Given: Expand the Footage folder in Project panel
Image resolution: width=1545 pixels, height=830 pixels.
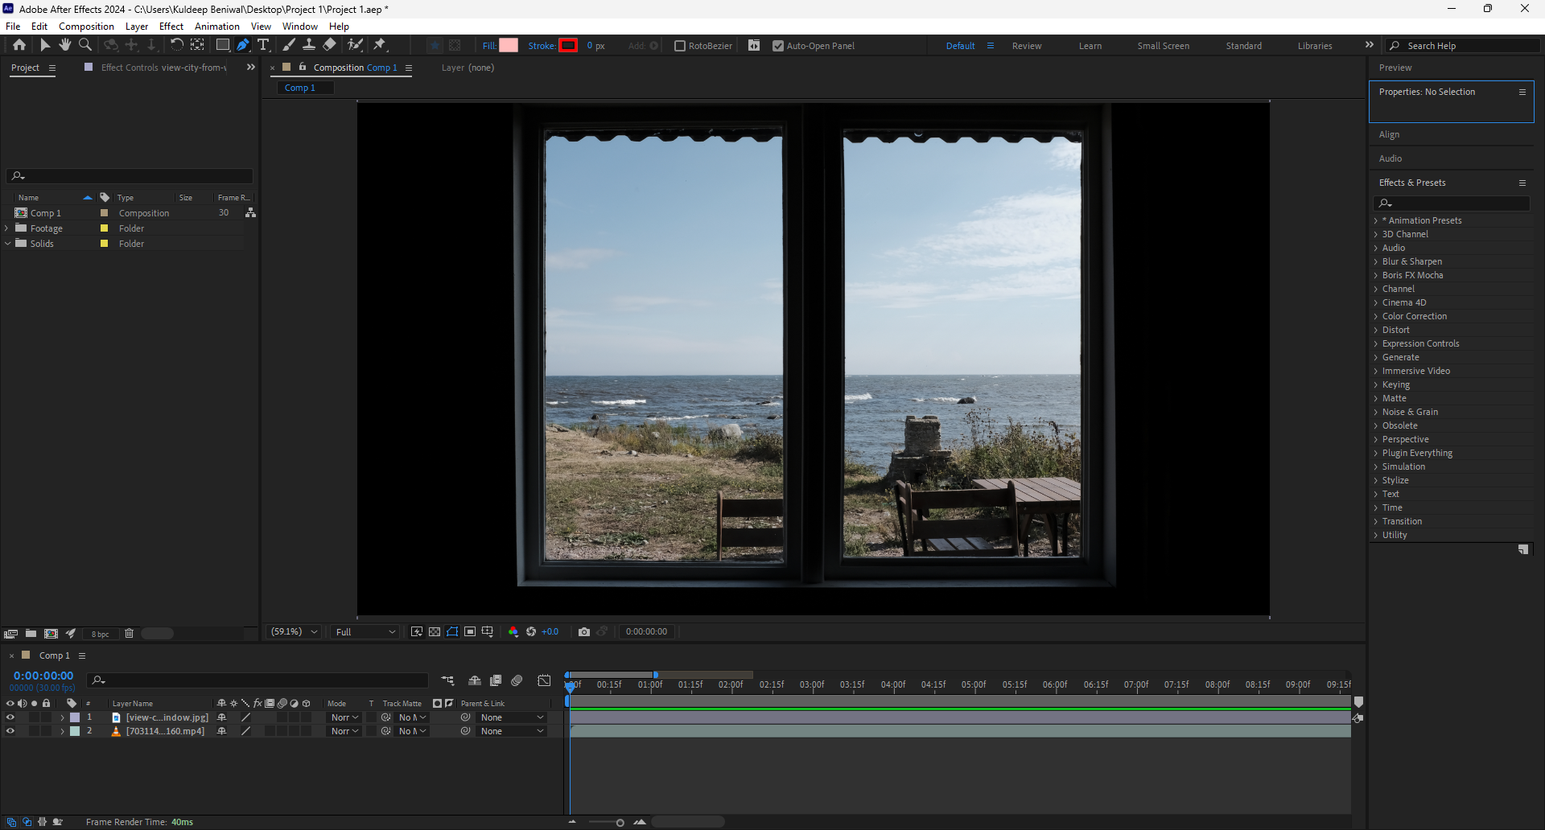Looking at the screenshot, I should pos(7,228).
